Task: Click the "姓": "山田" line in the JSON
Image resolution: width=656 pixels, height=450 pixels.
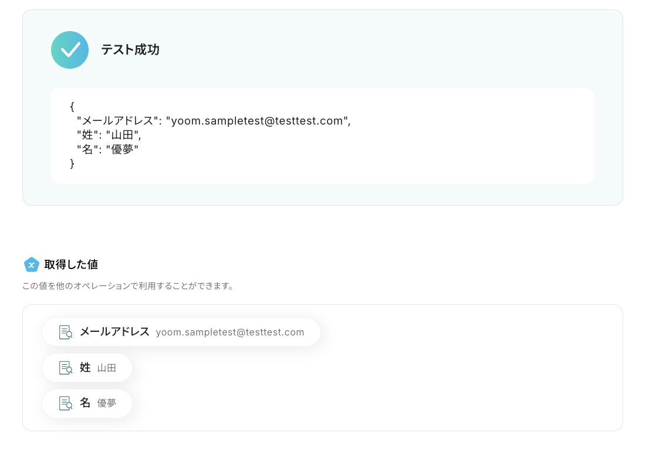Action: tap(109, 135)
